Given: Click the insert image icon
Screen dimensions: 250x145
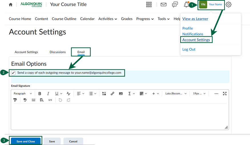Looking at the screenshot, I should (121, 94).
